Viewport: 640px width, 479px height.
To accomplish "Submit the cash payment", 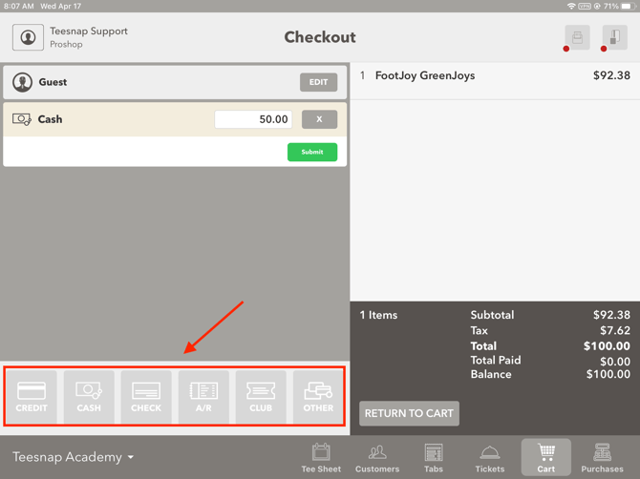I will [312, 152].
